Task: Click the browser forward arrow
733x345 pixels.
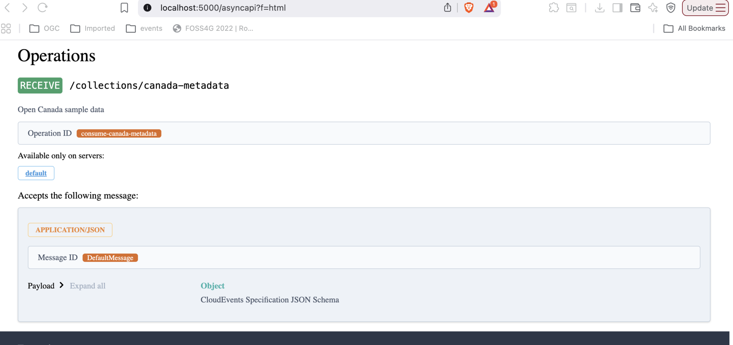Action: coord(25,8)
